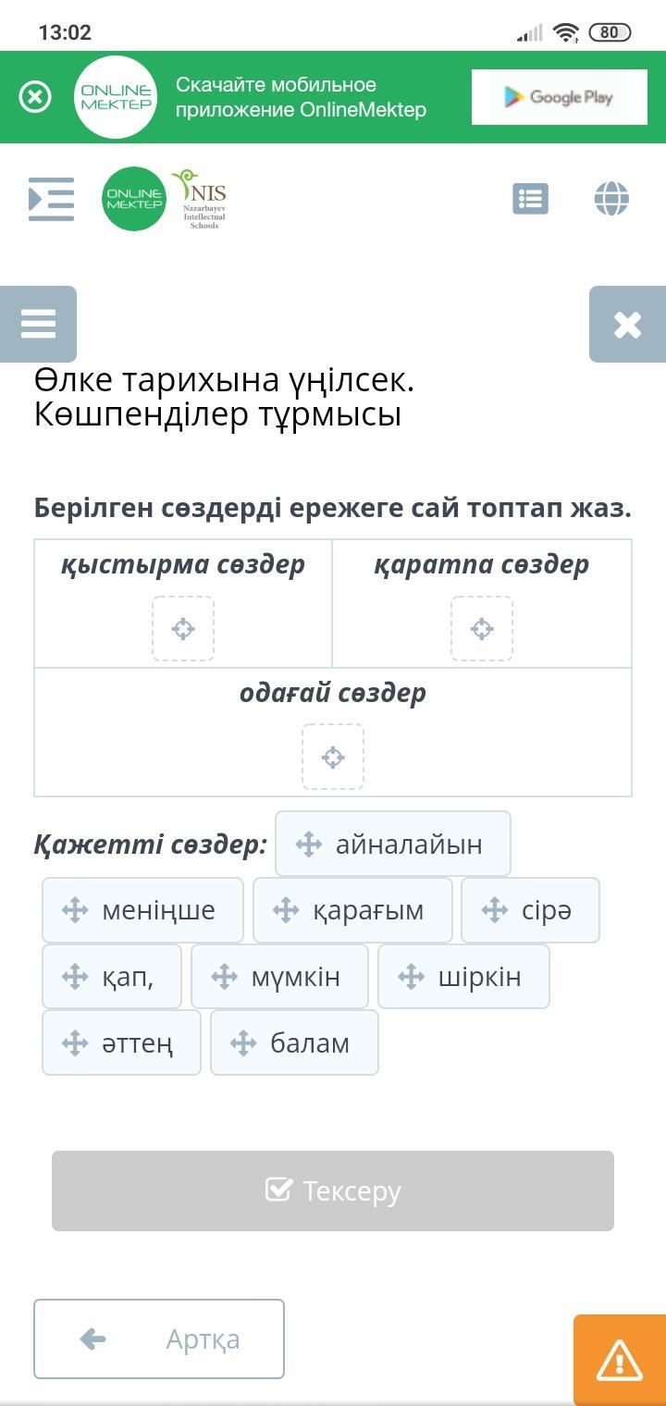Open the list view icon
This screenshot has width=666, height=1406.
(x=530, y=199)
